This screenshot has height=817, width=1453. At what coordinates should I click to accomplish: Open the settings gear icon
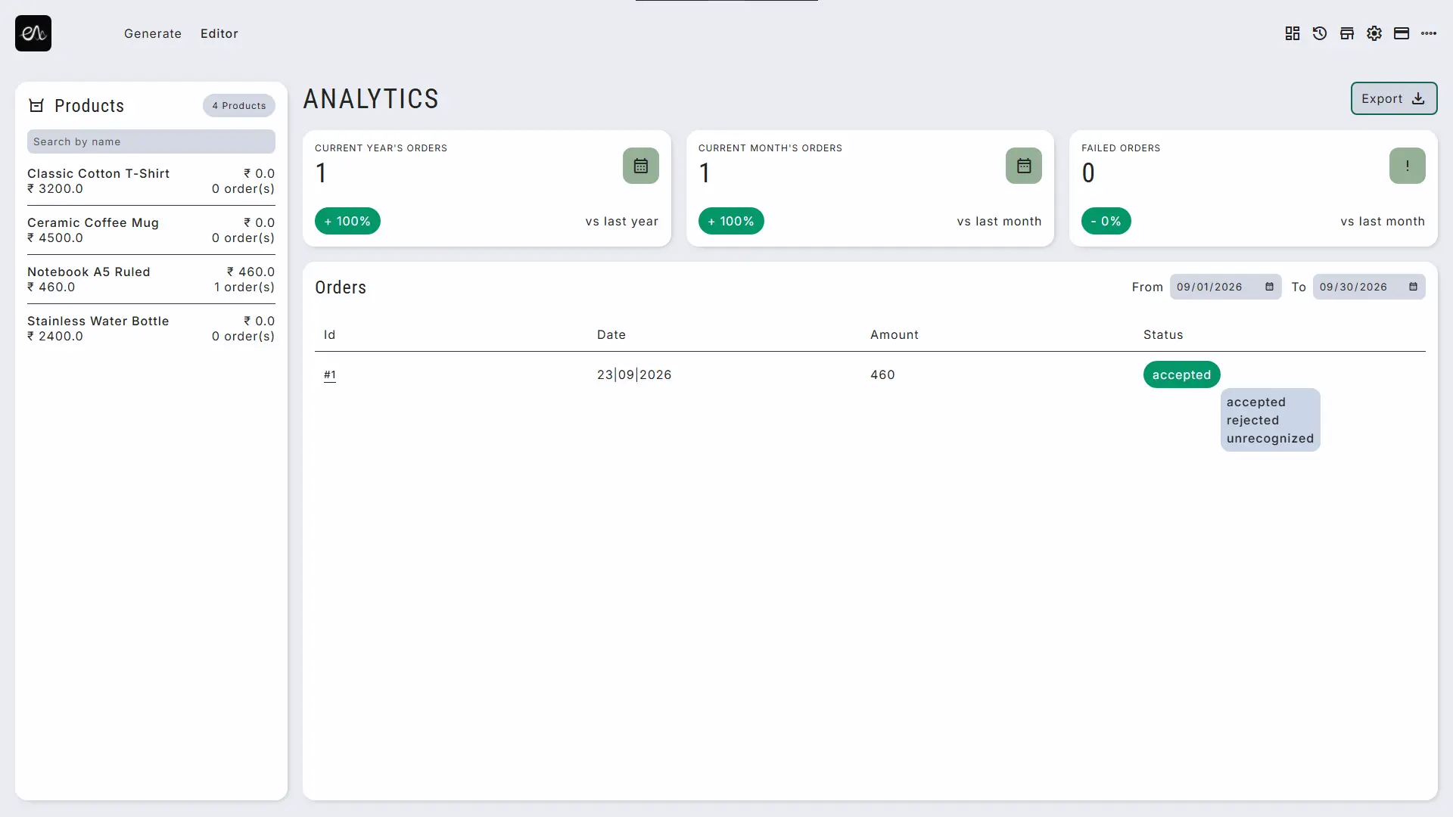[x=1374, y=33]
